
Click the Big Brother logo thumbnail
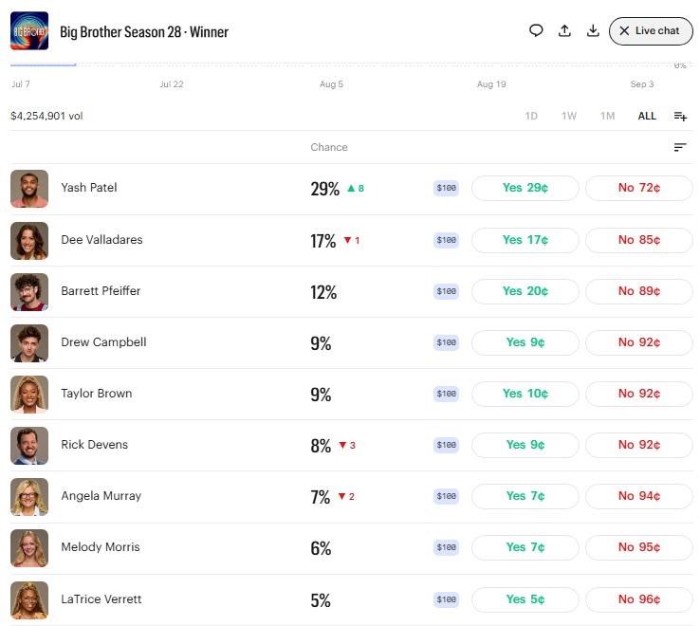pyautogui.click(x=29, y=30)
